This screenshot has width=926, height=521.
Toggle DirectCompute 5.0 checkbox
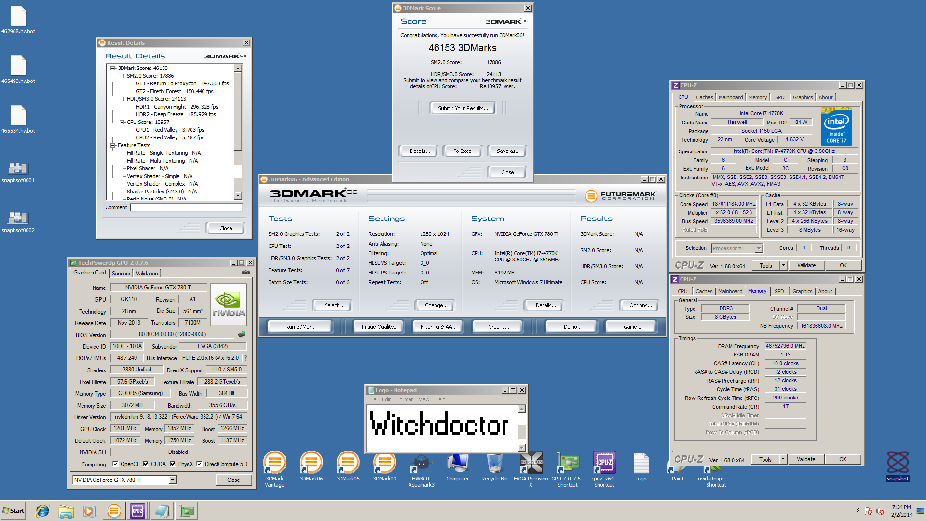pyautogui.click(x=199, y=464)
